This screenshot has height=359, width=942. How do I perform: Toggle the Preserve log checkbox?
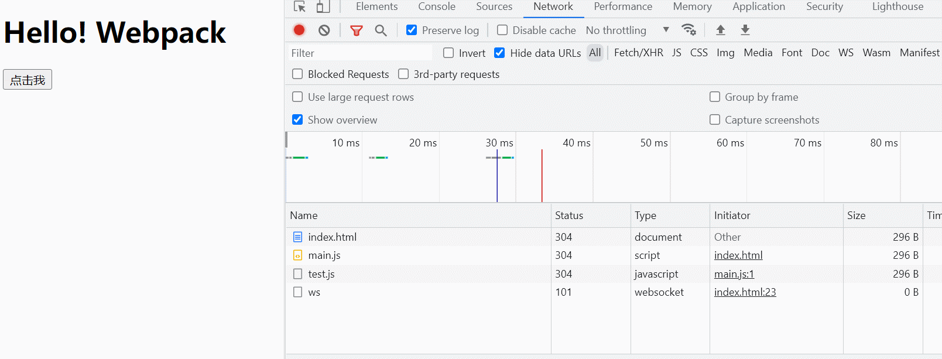(x=412, y=30)
